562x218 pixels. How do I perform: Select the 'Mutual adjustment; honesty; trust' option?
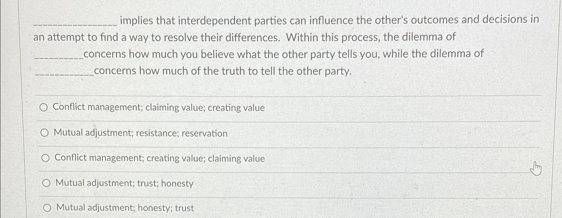(x=47, y=207)
